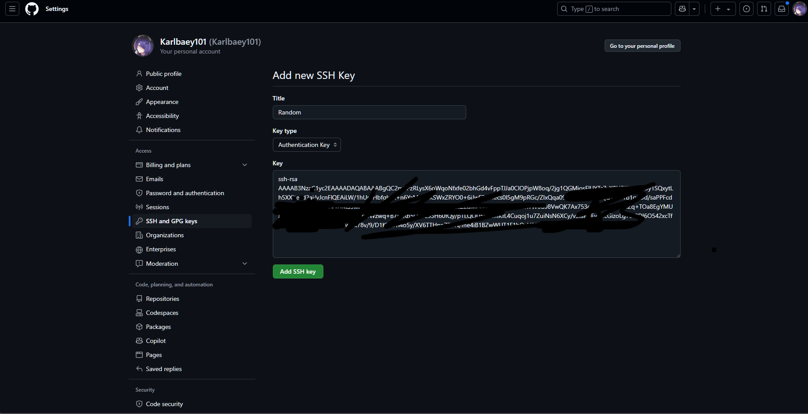Image resolution: width=808 pixels, height=414 pixels.
Task: Open the Pull requests icon in header
Action: (764, 9)
